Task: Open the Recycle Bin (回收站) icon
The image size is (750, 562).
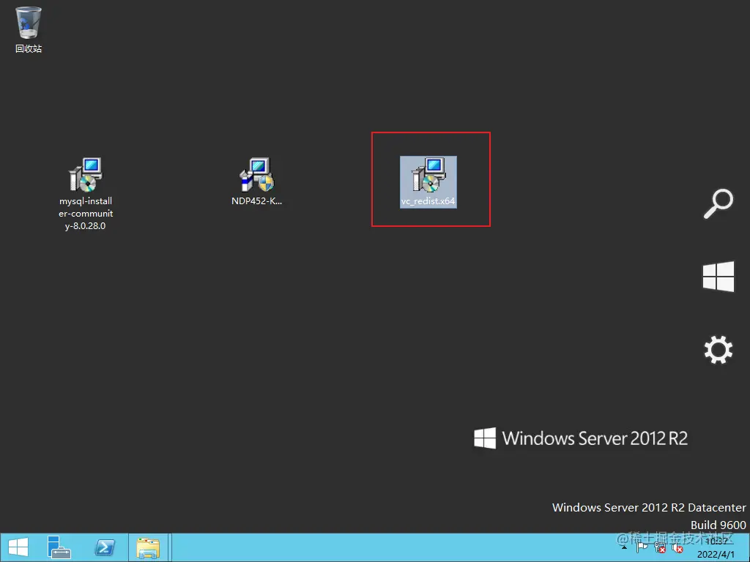Action: (x=29, y=29)
